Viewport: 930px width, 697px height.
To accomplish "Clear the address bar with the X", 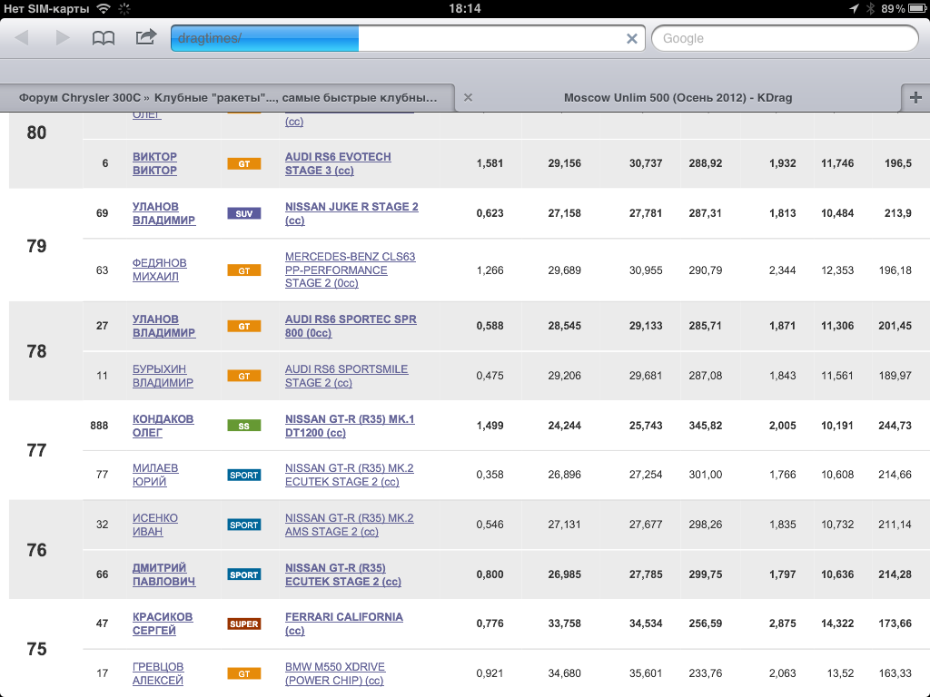I will pyautogui.click(x=632, y=38).
